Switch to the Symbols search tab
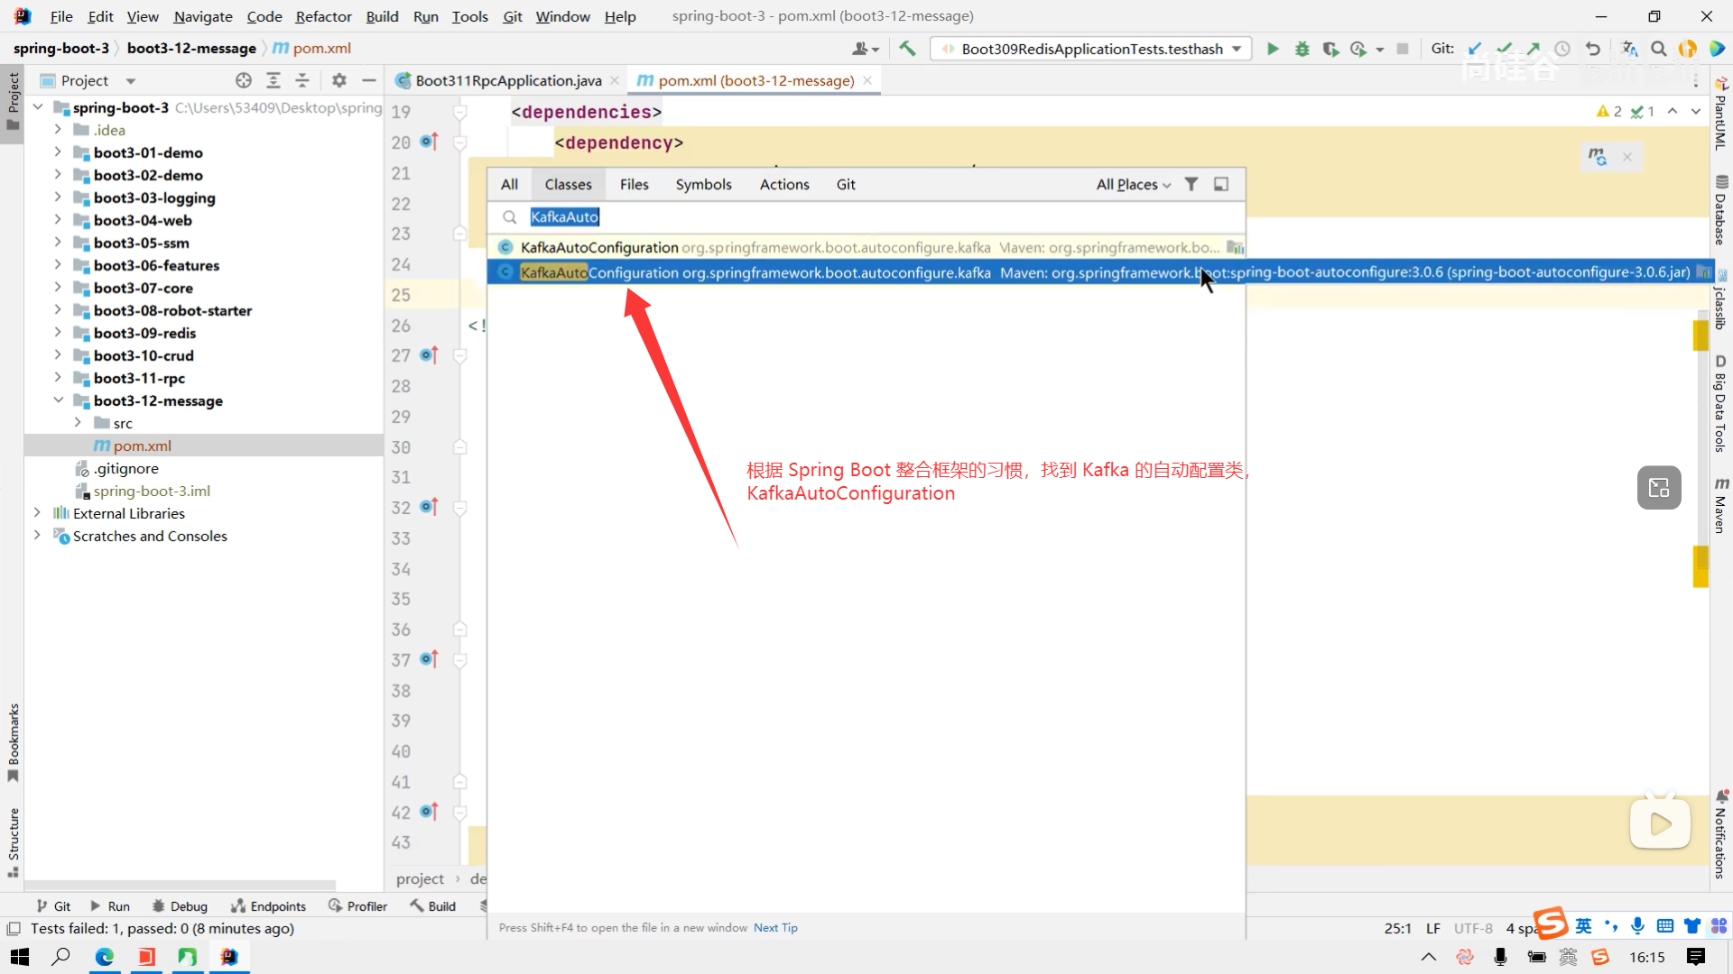 (x=703, y=184)
